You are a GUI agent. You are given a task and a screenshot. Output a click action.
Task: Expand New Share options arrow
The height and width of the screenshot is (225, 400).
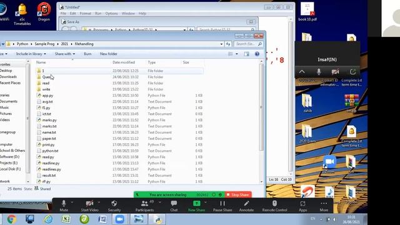coord(206,202)
